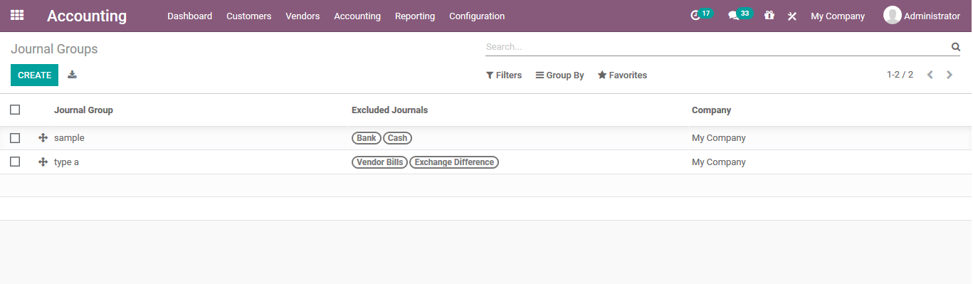Click My Company in the sample row

[x=719, y=138]
